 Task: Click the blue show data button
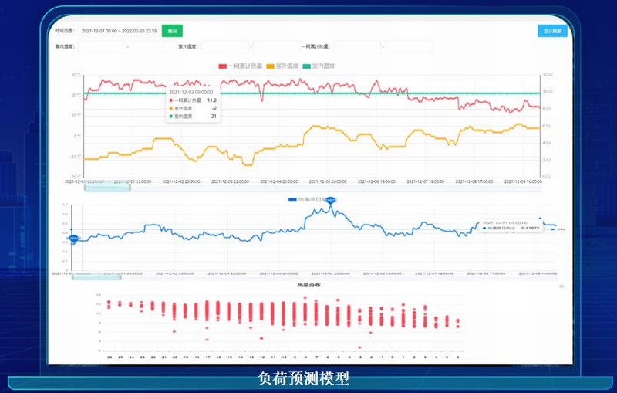[x=551, y=31]
